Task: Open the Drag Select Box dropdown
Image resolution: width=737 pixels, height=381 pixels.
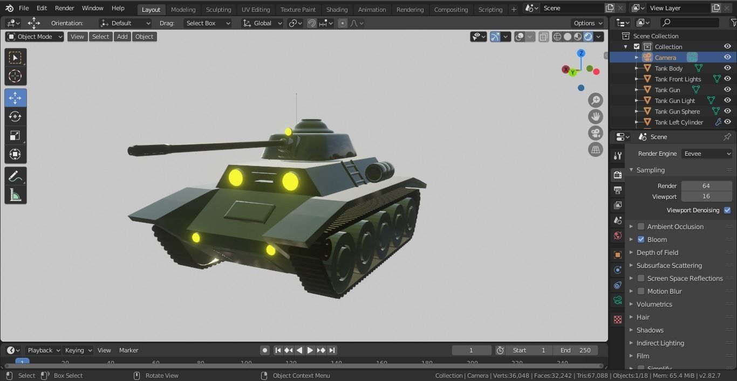Action: point(208,23)
